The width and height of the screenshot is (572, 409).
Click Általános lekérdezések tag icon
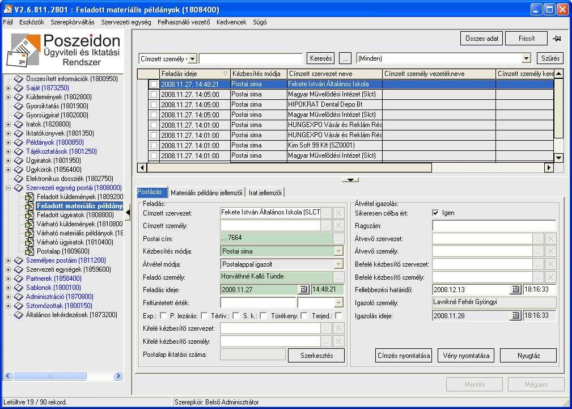[19, 315]
